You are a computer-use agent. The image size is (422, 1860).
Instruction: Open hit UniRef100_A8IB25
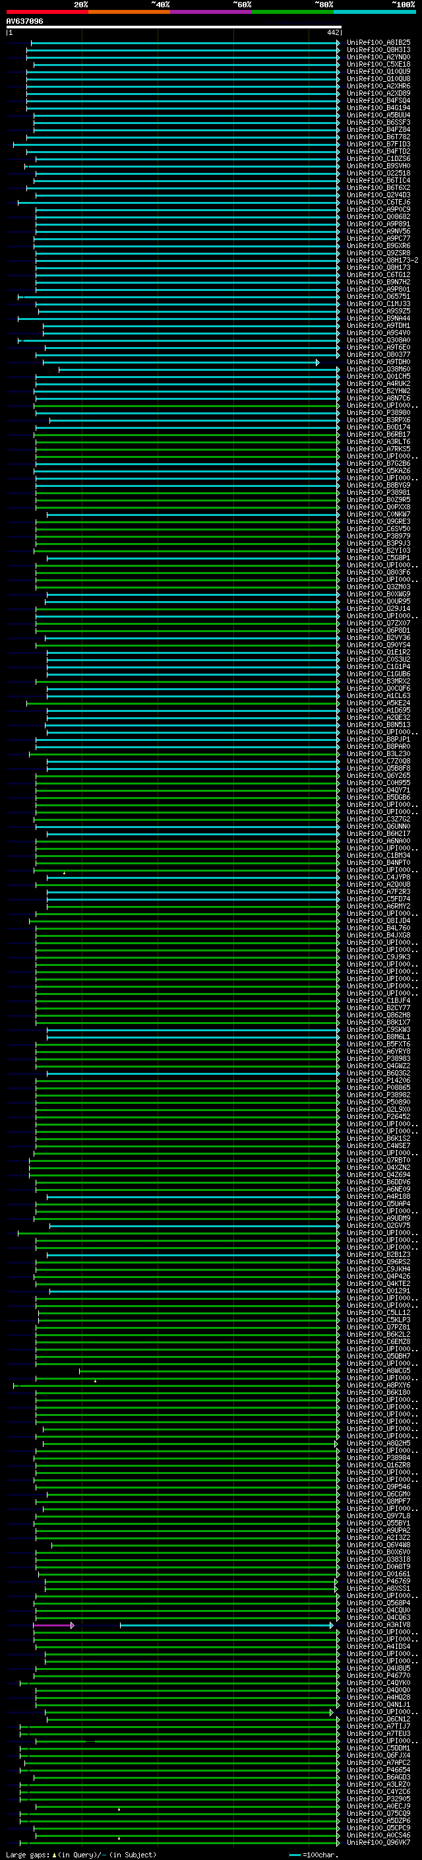click(x=378, y=43)
